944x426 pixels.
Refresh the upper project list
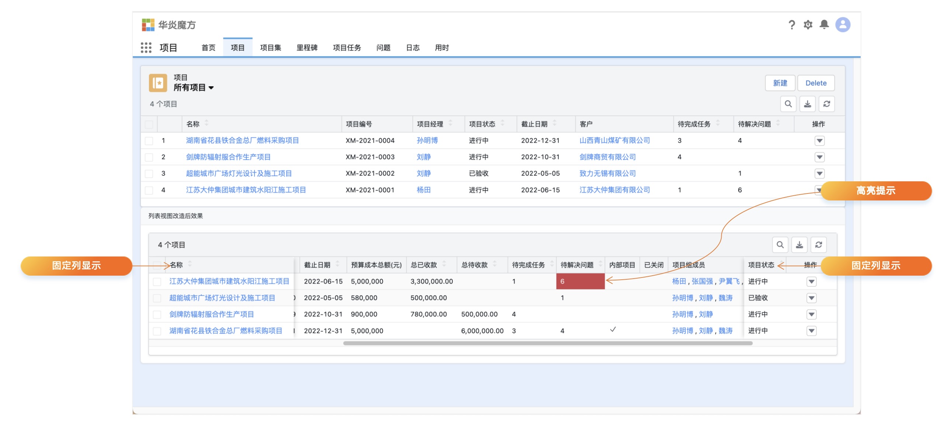(826, 104)
